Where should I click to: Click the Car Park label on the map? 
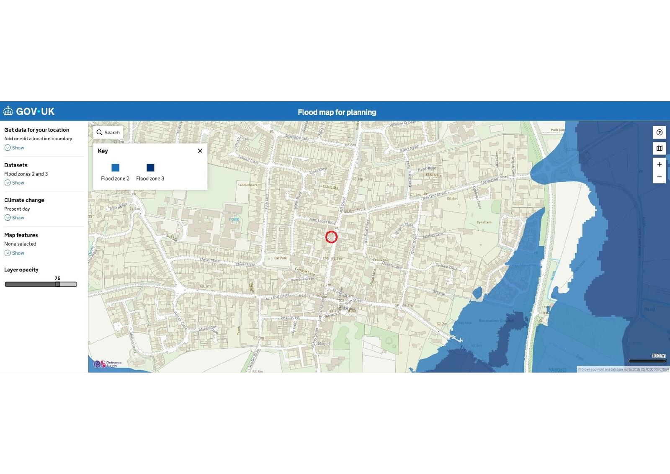(x=280, y=258)
